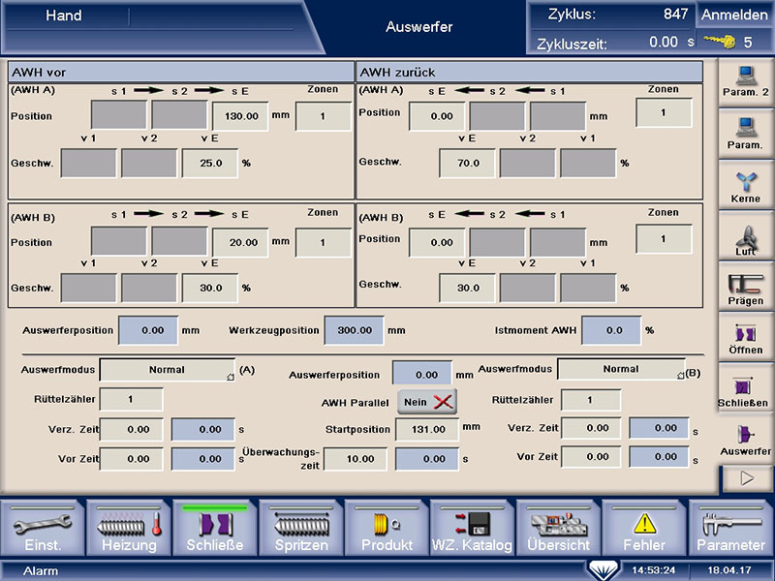Edit AWH A vor position sE 130.00
775x581 pixels.
pyautogui.click(x=240, y=116)
